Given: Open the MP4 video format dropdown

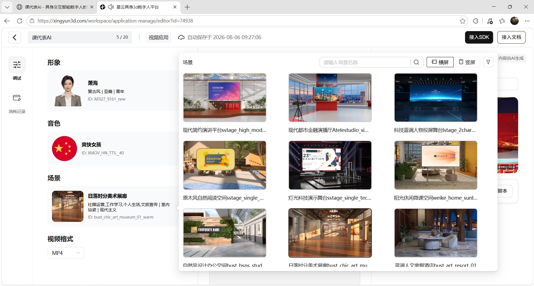Looking at the screenshot, I should (x=66, y=253).
